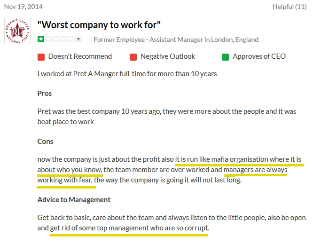The height and width of the screenshot is (244, 313).
Task: Click the Doesn't Recommend label
Action: pos(80,56)
